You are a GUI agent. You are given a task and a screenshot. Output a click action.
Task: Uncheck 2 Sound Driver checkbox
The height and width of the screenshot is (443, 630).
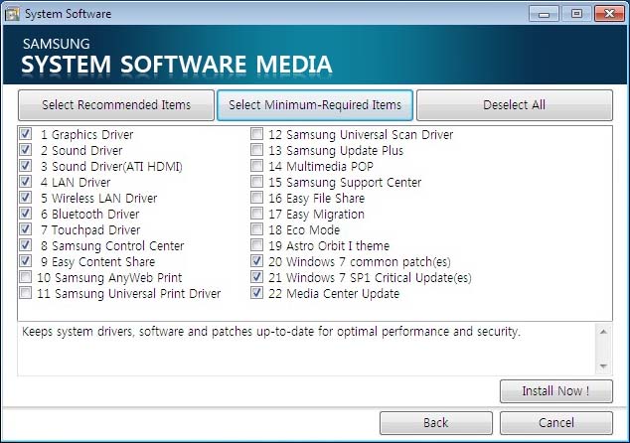(x=25, y=150)
